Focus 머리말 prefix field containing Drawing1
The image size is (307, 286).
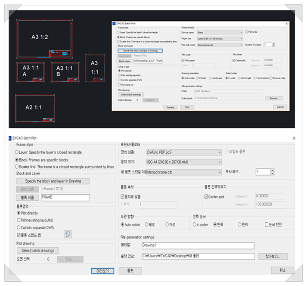coord(198,246)
